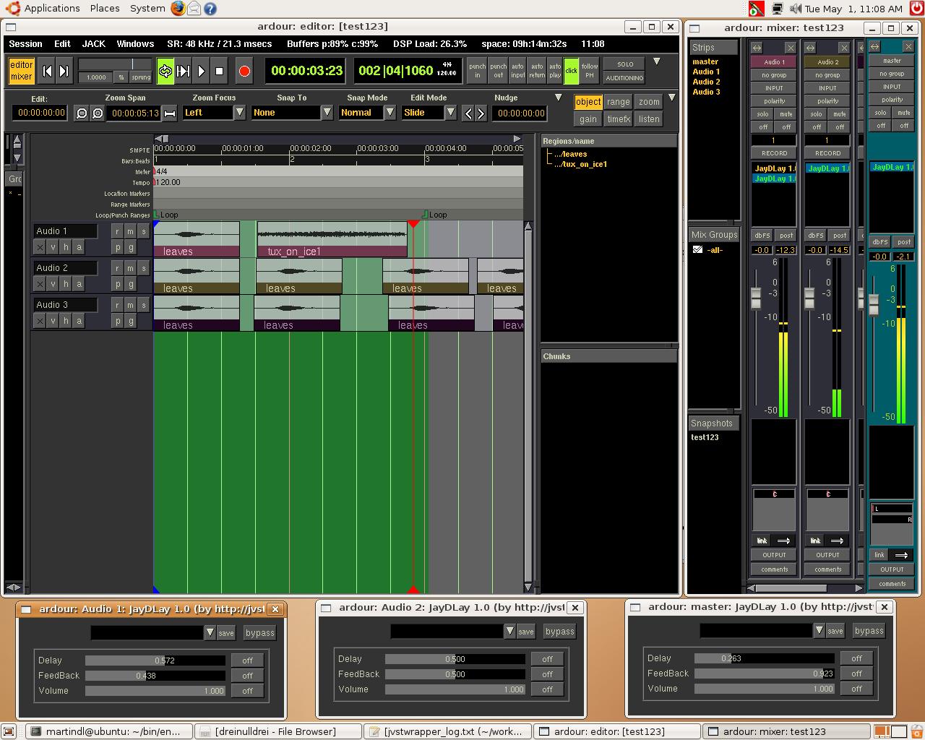The width and height of the screenshot is (925, 740).
Task: Open the Session menu
Action: click(25, 44)
